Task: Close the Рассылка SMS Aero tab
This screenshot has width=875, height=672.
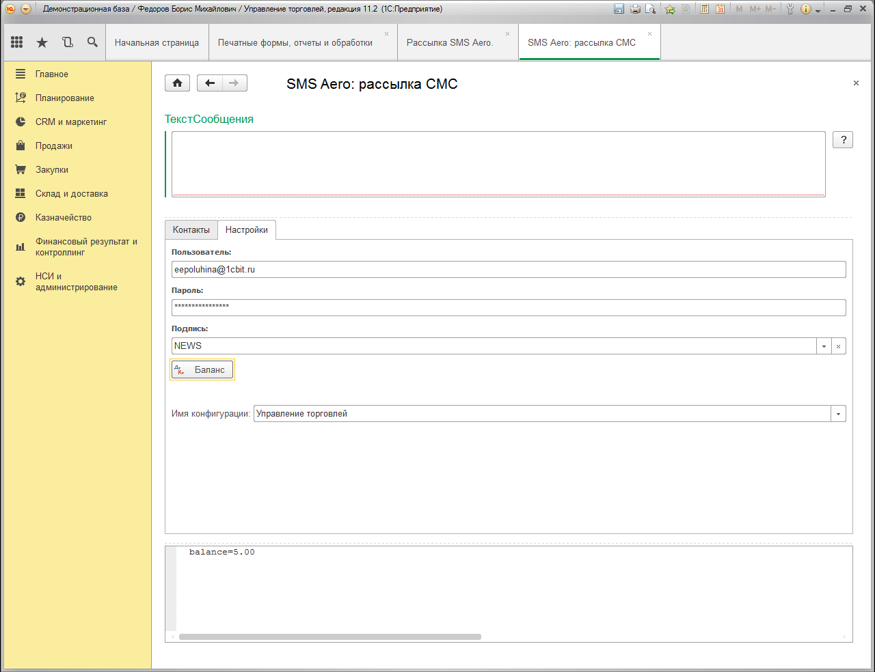Action: pyautogui.click(x=507, y=33)
